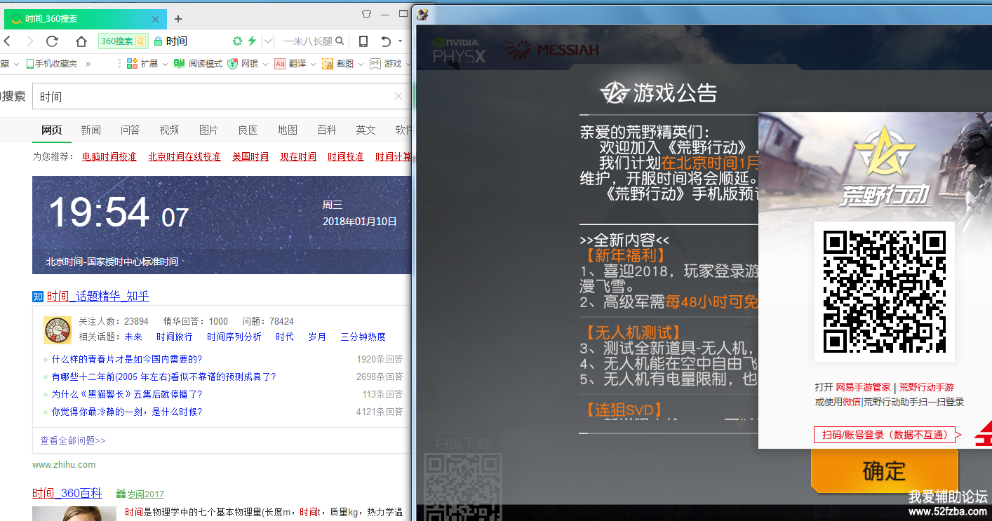
Task: Click the 翻译 translate tool
Action: pos(290,64)
